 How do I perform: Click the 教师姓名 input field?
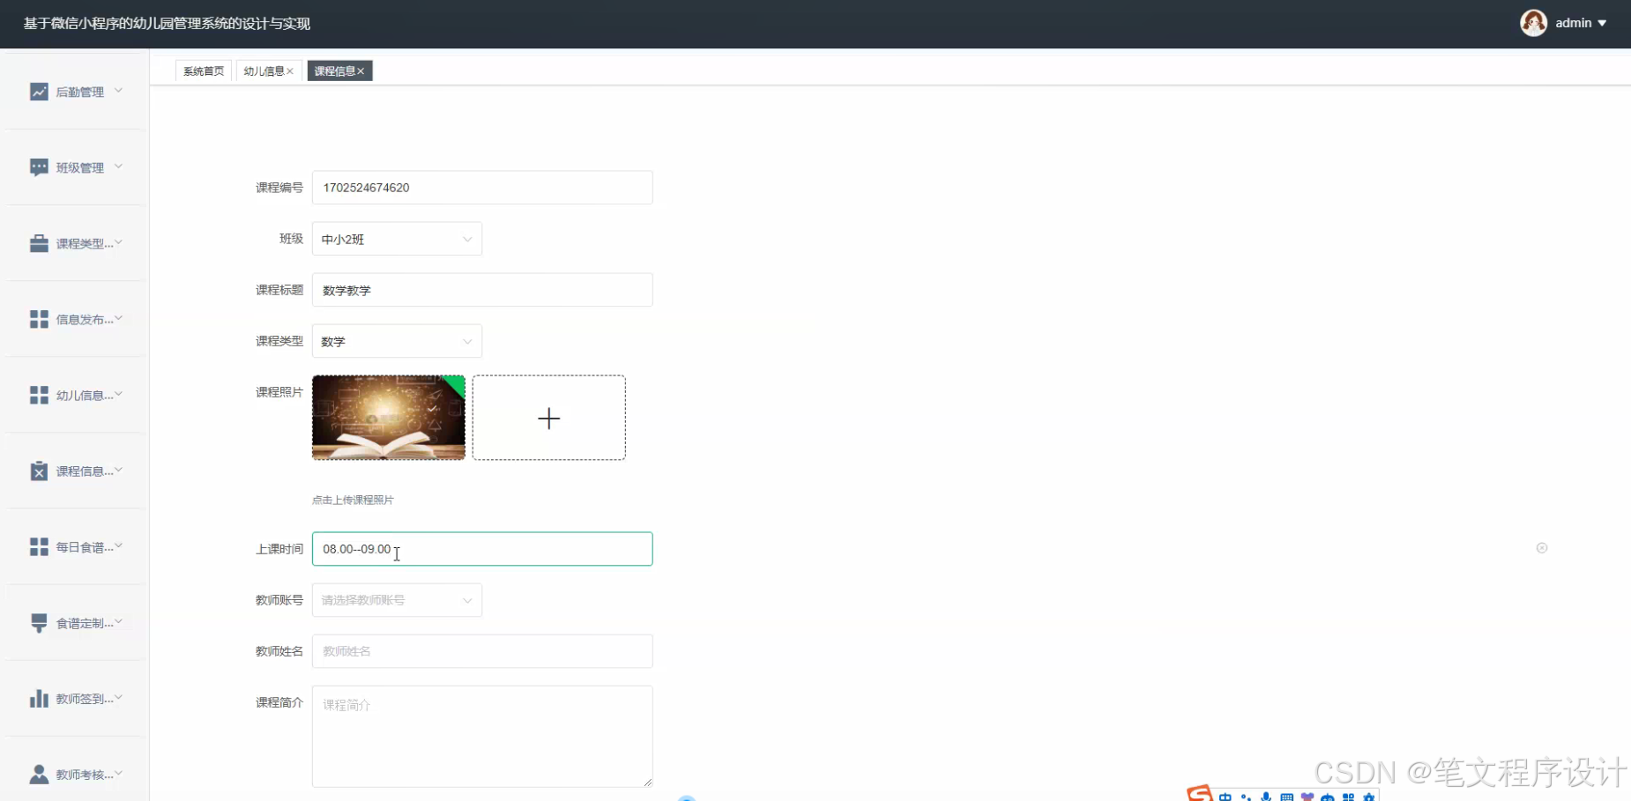pyautogui.click(x=482, y=651)
